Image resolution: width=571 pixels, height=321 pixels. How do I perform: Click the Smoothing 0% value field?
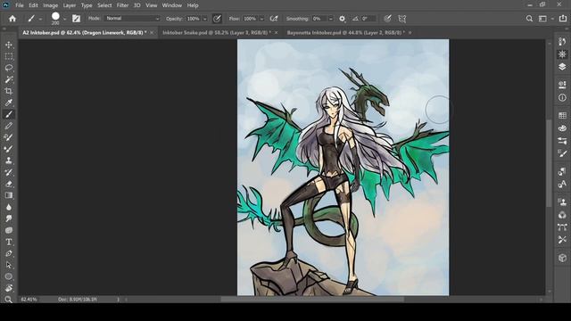point(319,19)
